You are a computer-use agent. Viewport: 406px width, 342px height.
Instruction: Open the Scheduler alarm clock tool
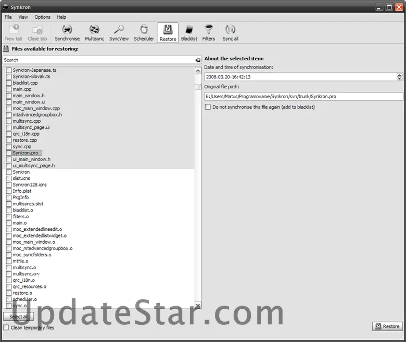click(x=144, y=33)
